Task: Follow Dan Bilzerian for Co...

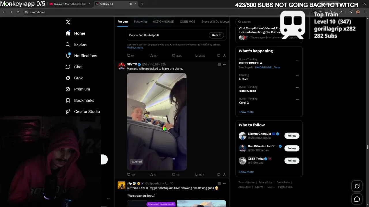Action: (x=292, y=148)
